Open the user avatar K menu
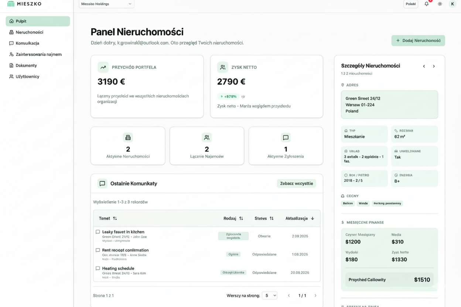 453,4
